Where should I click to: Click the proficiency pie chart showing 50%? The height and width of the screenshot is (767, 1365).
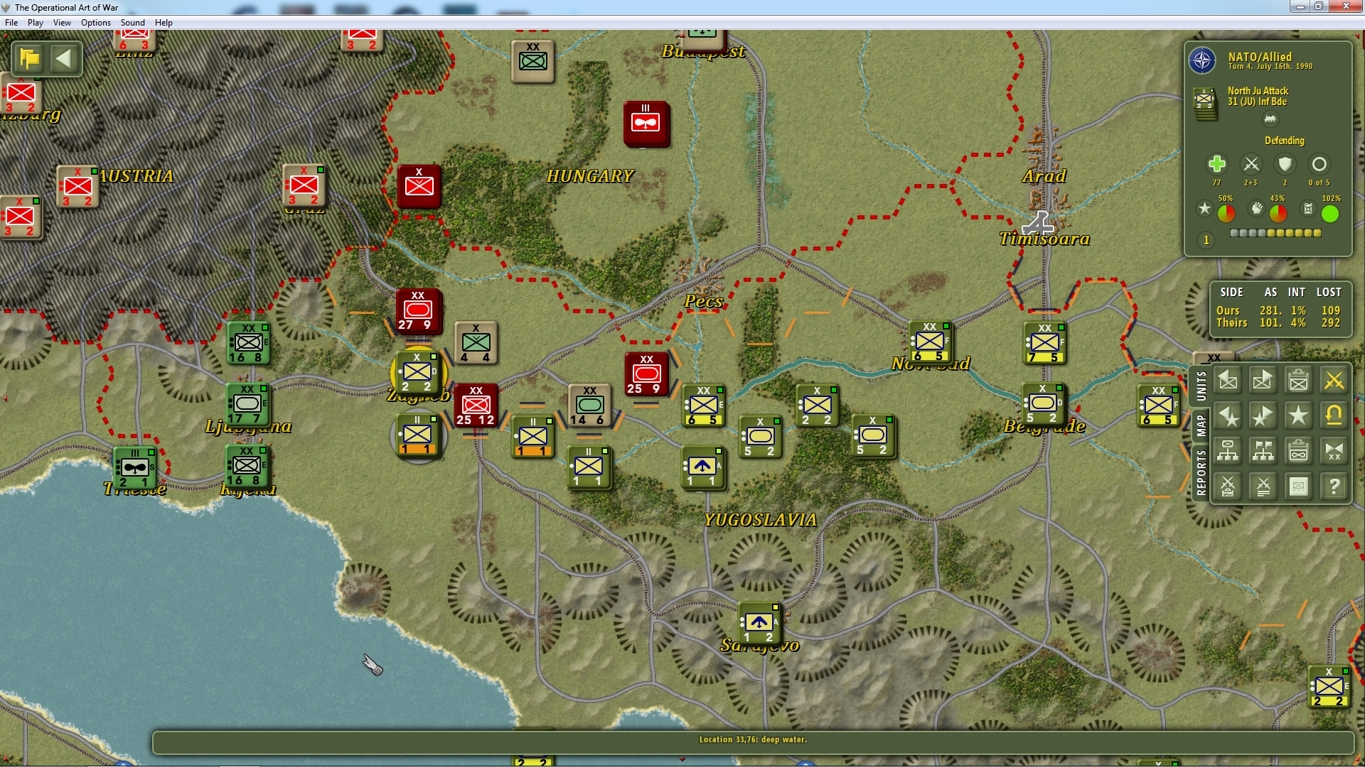tap(1226, 213)
